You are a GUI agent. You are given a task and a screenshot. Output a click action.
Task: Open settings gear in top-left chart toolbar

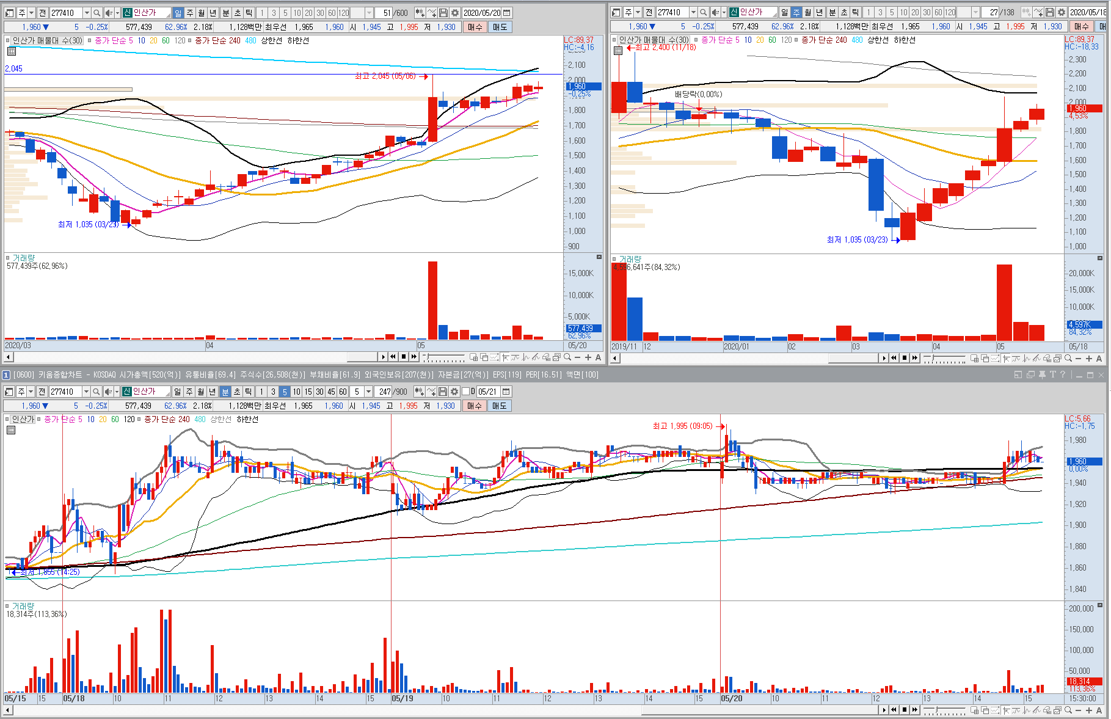(x=455, y=13)
